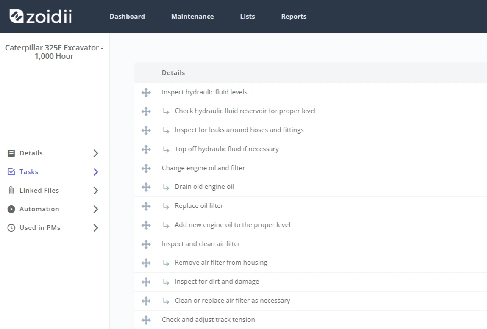Click move handle for Inspect for dirt and damage

tap(146, 282)
